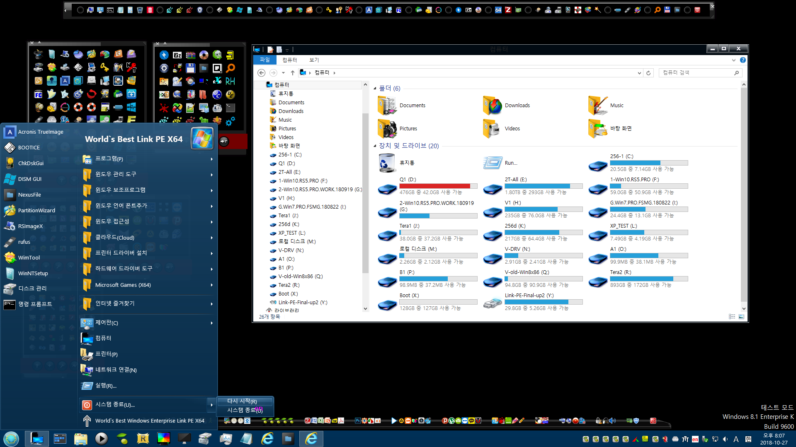Open address bar history dropdown
The image size is (796, 447).
(x=639, y=73)
